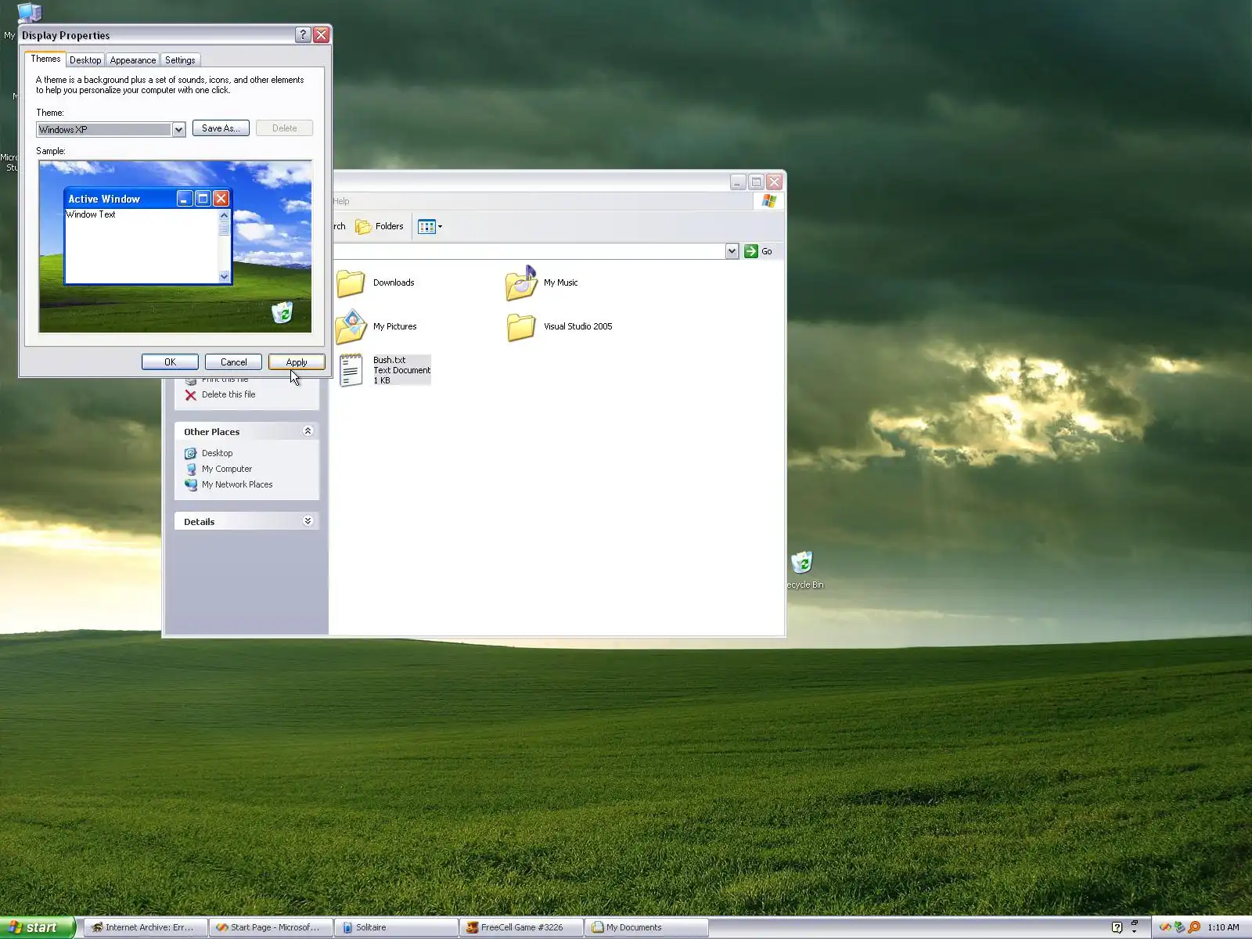The width and height of the screenshot is (1252, 939).
Task: Click Cancel in Display Properties
Action: [233, 362]
